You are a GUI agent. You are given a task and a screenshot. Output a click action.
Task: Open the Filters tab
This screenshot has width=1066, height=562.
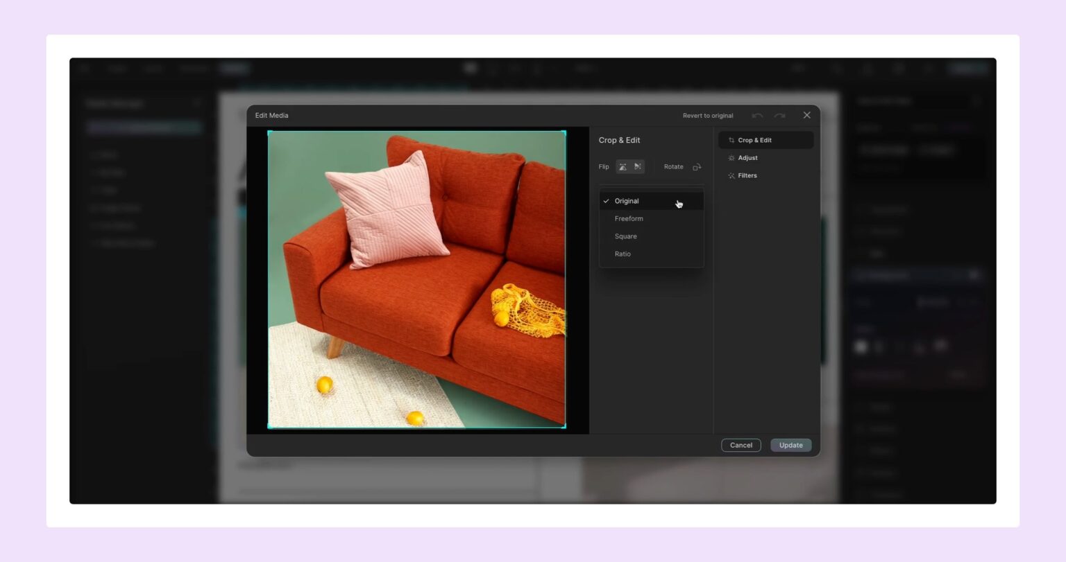[x=747, y=176]
